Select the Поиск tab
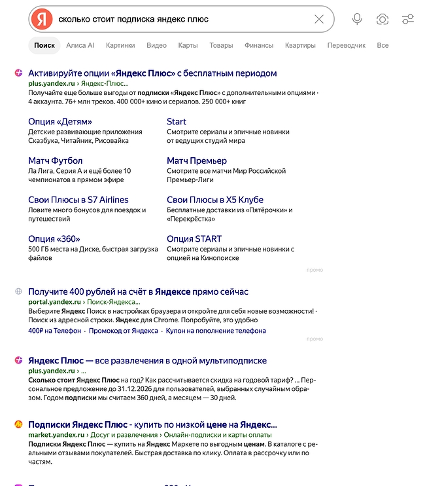425x486 pixels. [44, 45]
